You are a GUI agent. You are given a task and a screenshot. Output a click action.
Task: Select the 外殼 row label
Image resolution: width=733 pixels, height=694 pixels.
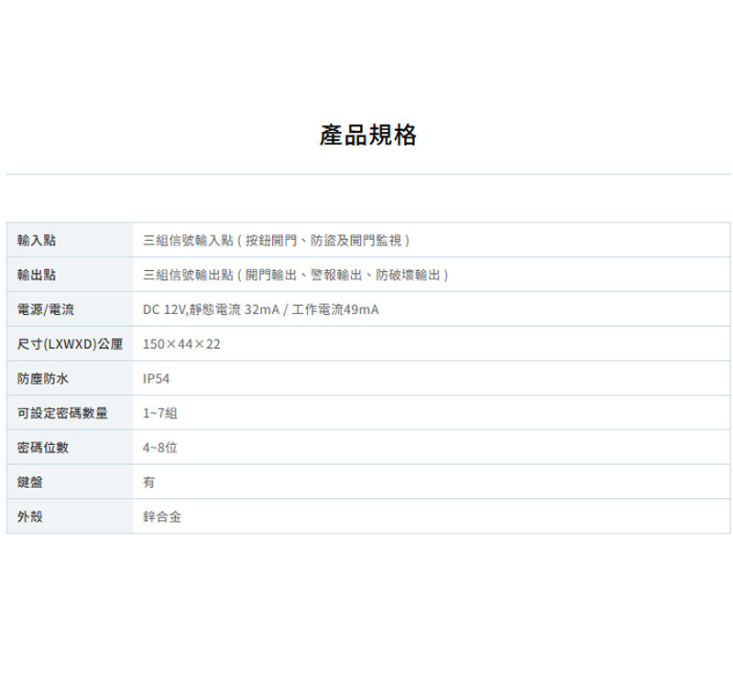[30, 516]
